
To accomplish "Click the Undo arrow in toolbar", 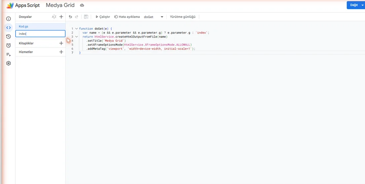I will (x=70, y=17).
